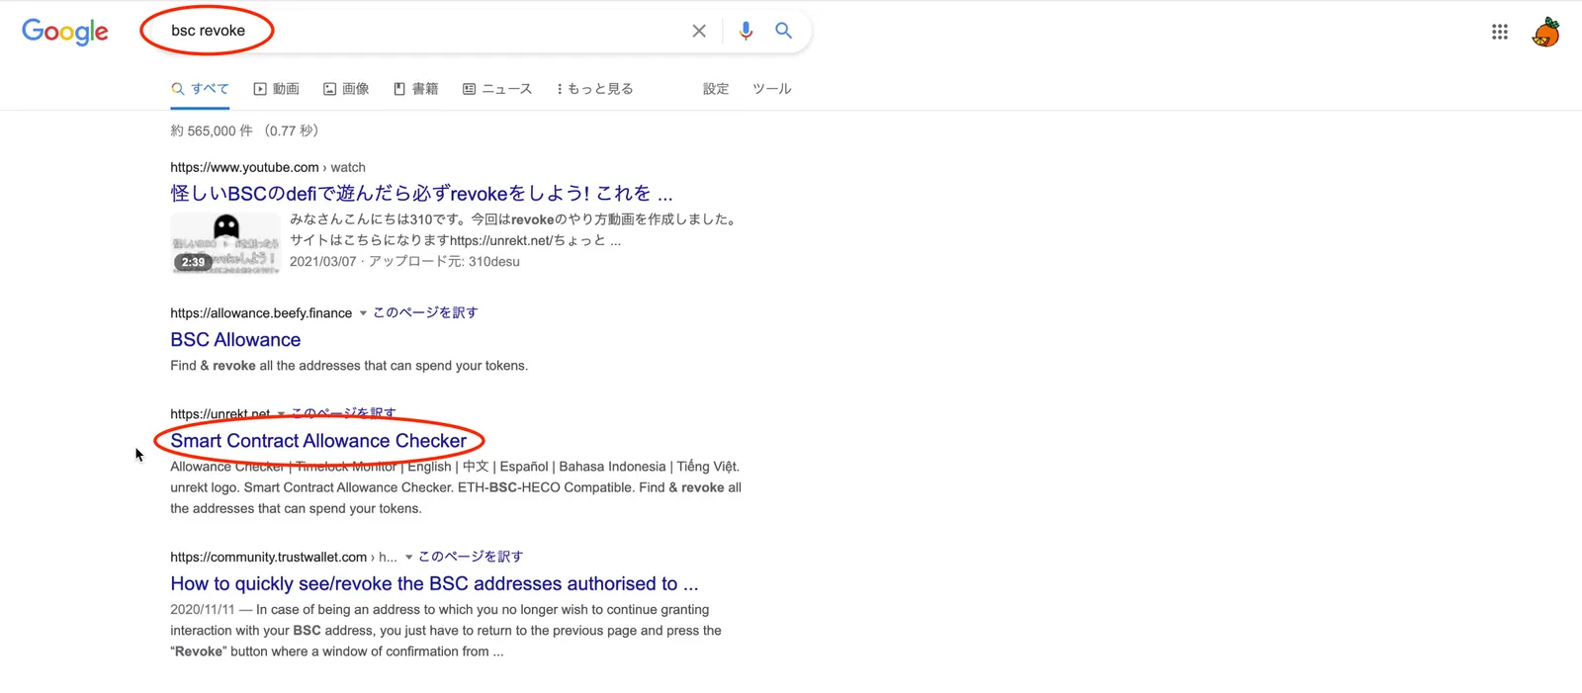Click in the search field containing 'bsc revoke'
This screenshot has height=693, width=1582.
[x=425, y=31]
